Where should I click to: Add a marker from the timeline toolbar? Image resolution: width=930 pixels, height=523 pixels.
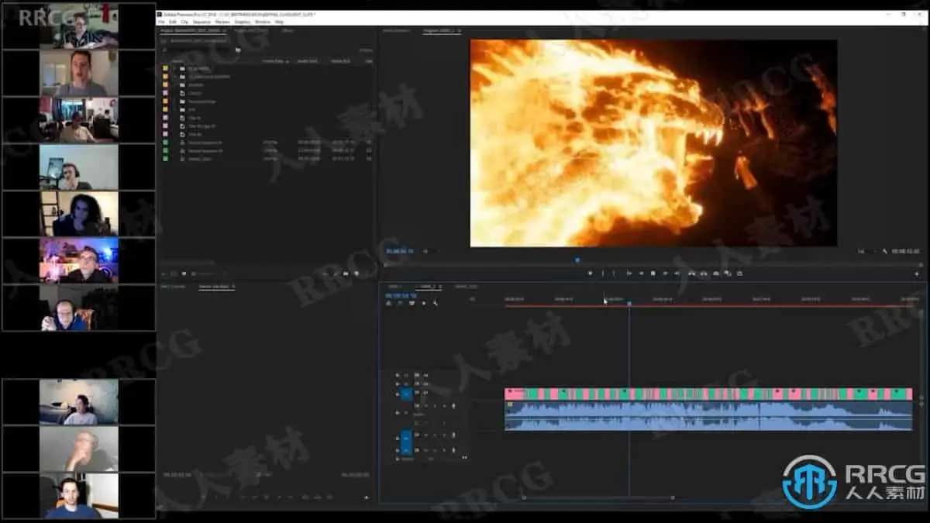pos(424,303)
